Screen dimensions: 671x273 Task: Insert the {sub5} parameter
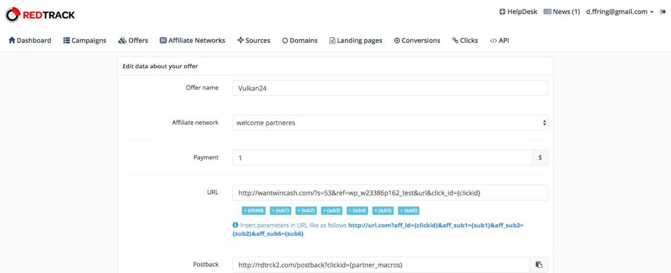[x=383, y=211]
